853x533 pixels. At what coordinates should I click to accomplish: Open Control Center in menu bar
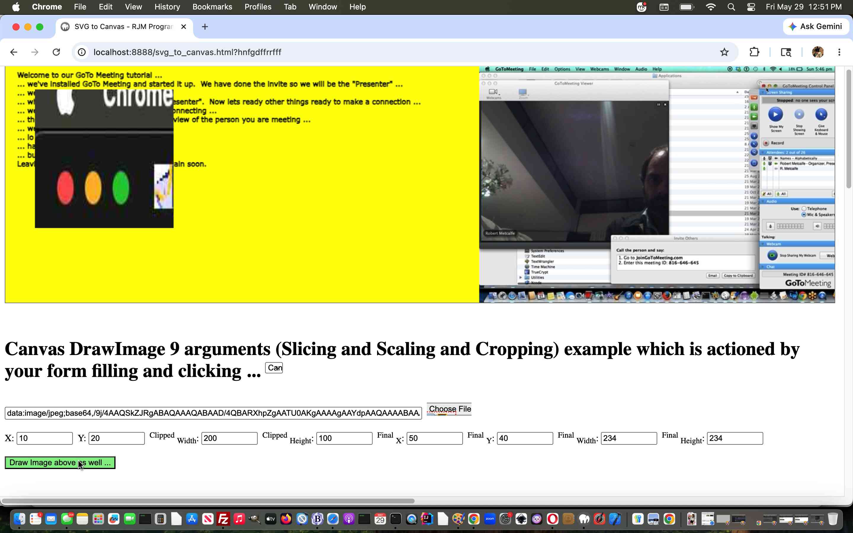point(751,7)
